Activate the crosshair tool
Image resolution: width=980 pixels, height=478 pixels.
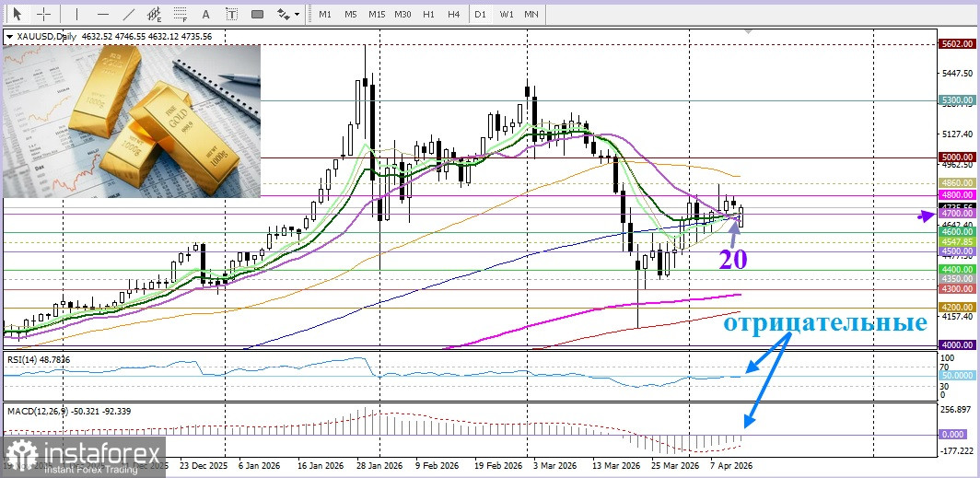[x=44, y=14]
